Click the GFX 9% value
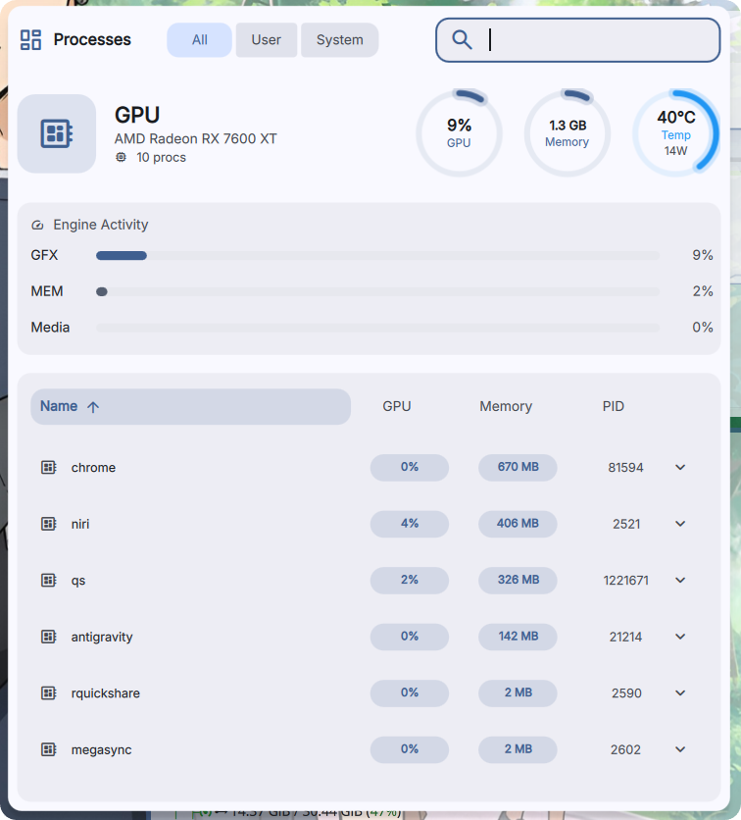The width and height of the screenshot is (741, 820). pos(703,255)
